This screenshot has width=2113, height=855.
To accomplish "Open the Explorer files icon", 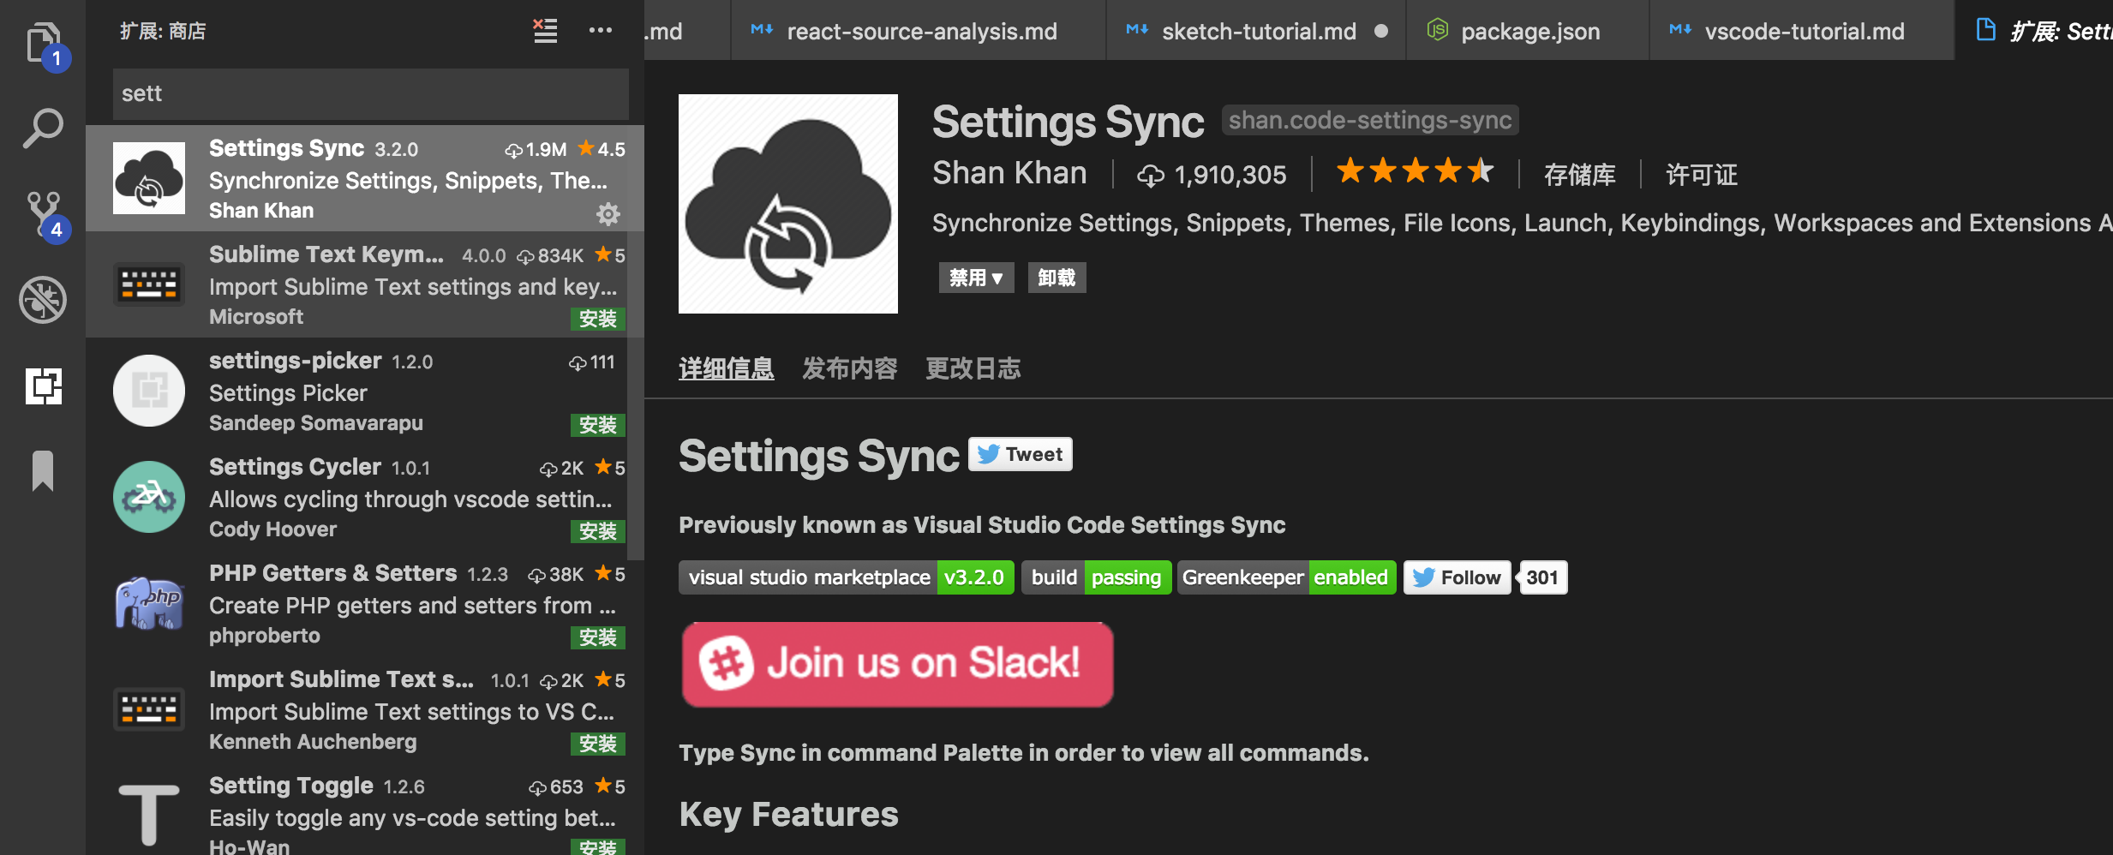I will (x=43, y=43).
